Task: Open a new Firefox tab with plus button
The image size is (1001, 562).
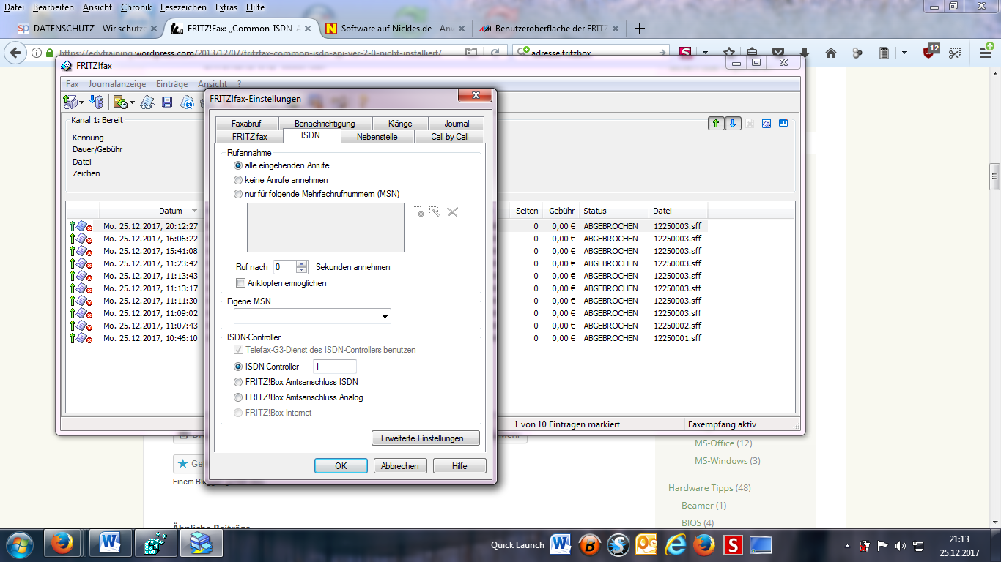Action: point(640,29)
